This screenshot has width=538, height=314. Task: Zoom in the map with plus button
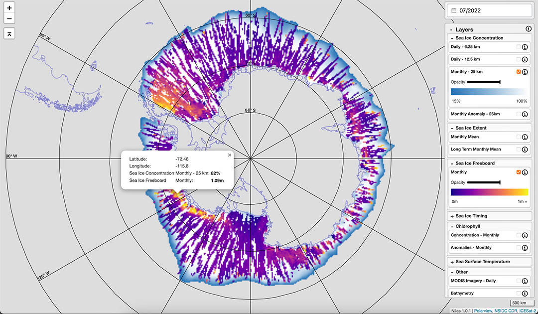(x=9, y=7)
